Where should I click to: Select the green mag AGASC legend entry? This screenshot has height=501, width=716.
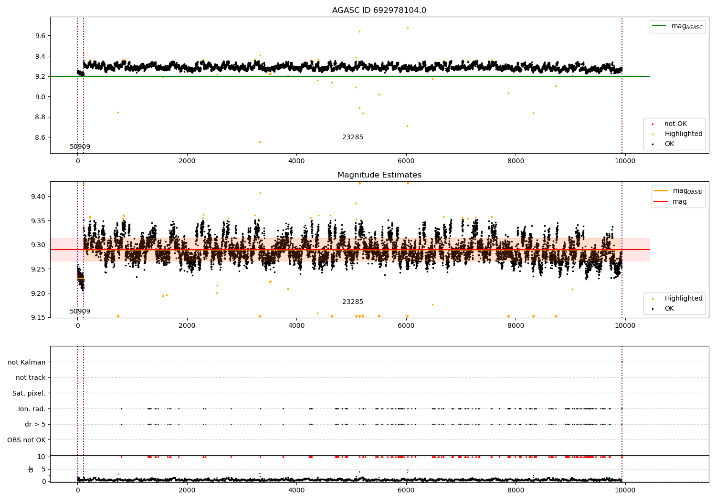pyautogui.click(x=678, y=26)
